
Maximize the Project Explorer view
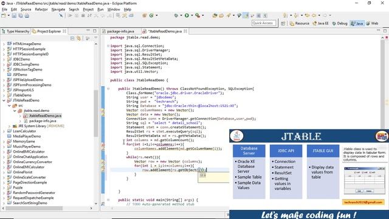[95, 31]
